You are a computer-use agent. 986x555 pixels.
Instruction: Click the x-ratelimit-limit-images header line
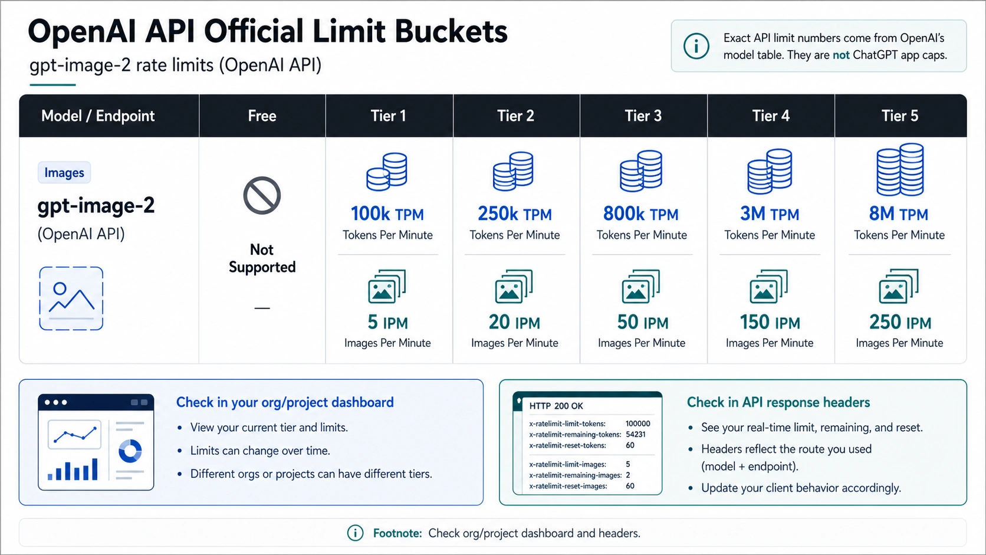coord(580,464)
